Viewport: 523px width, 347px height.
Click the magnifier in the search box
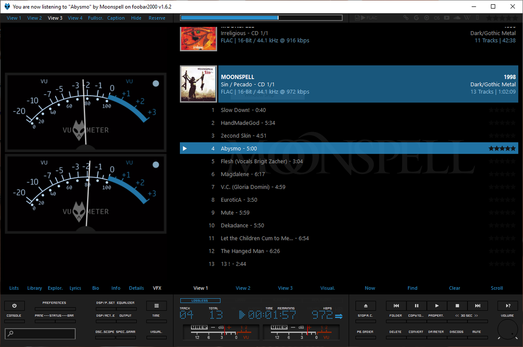click(11, 334)
